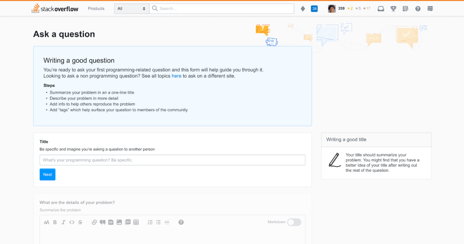Create a bulleted list
The height and width of the screenshot is (244, 464).
click(x=158, y=222)
